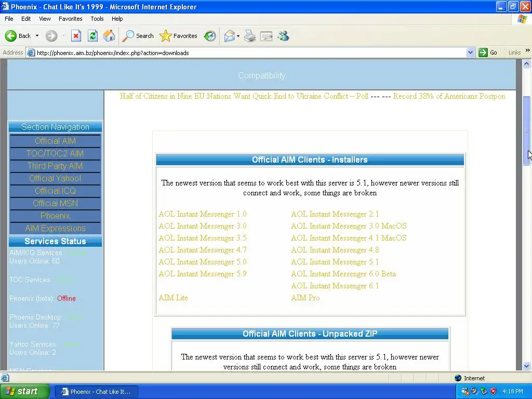Download AOL Instant Messenger 6.1
The width and height of the screenshot is (532, 399).
tap(335, 286)
